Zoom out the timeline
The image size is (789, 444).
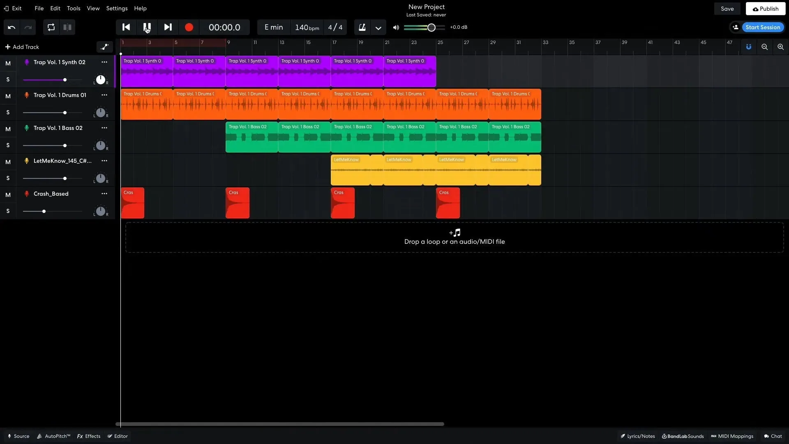pyautogui.click(x=765, y=47)
